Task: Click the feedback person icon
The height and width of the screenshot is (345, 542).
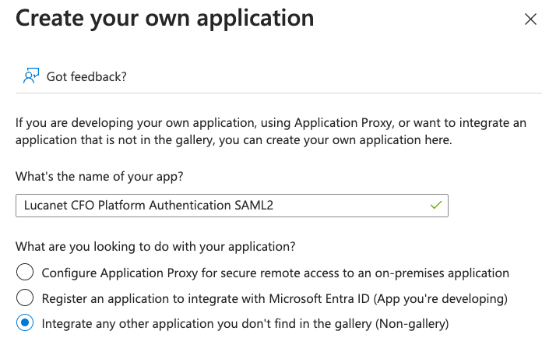Action: click(x=31, y=76)
